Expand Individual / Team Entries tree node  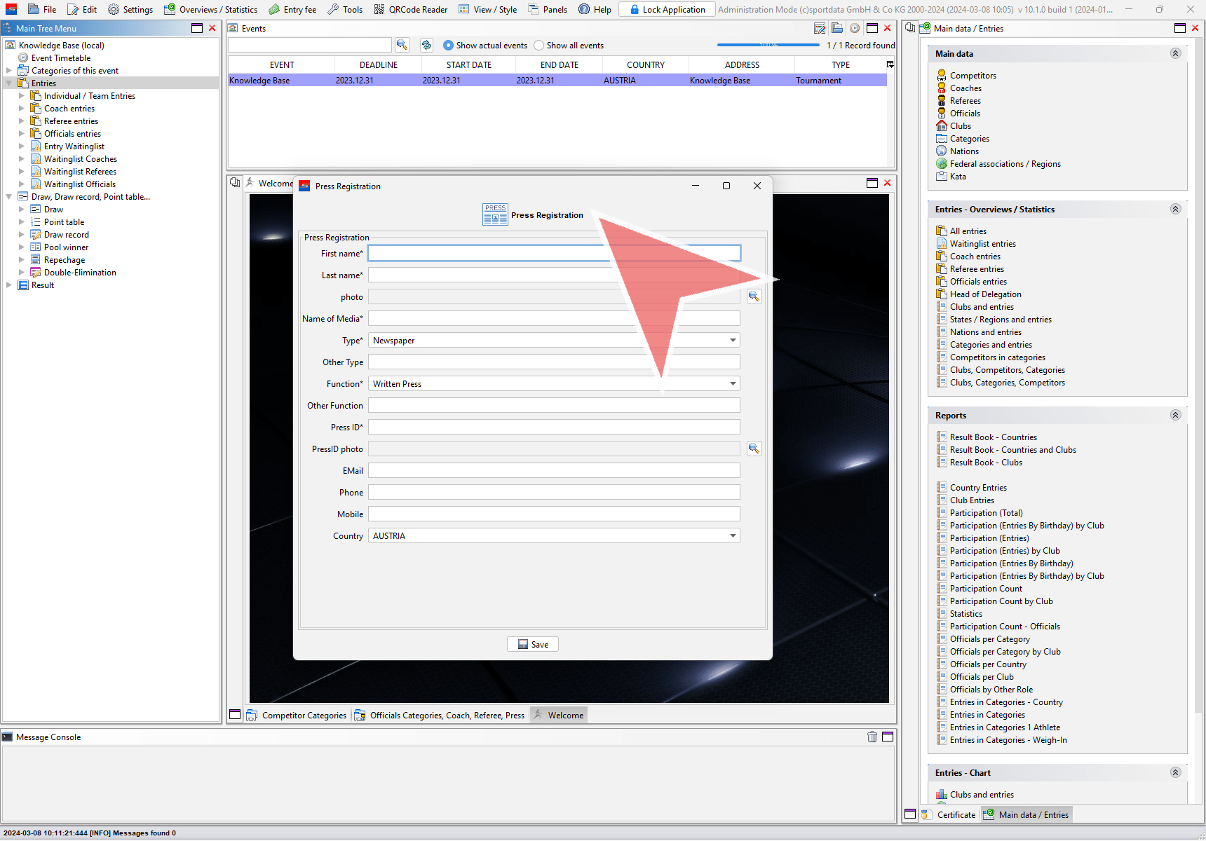[21, 96]
